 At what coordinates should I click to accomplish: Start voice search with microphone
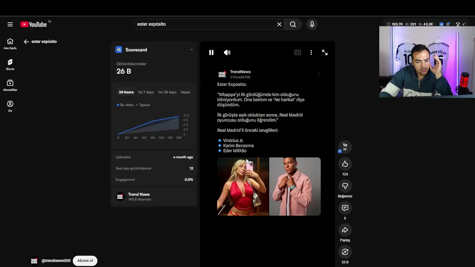(x=312, y=24)
